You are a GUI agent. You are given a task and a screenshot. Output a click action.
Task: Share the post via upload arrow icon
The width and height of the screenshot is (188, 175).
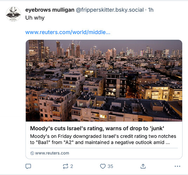click(x=143, y=166)
